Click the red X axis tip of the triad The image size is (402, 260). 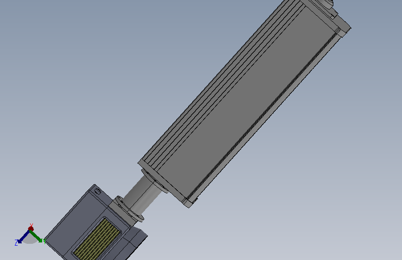(x=31, y=228)
